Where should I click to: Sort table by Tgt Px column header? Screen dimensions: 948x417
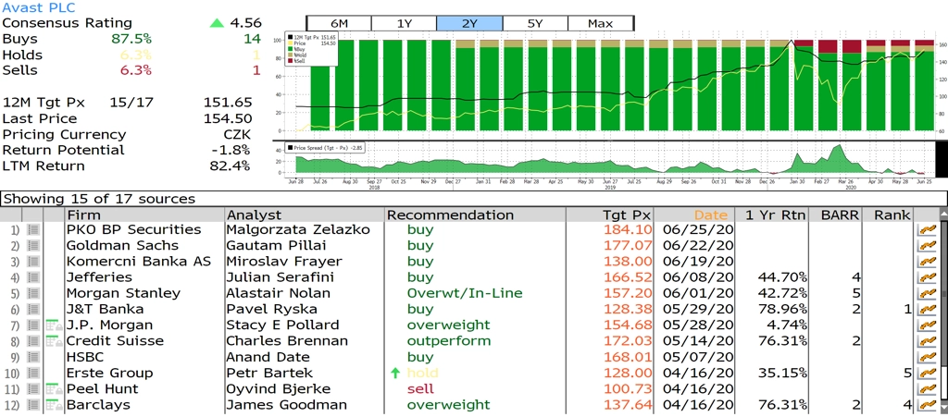610,215
